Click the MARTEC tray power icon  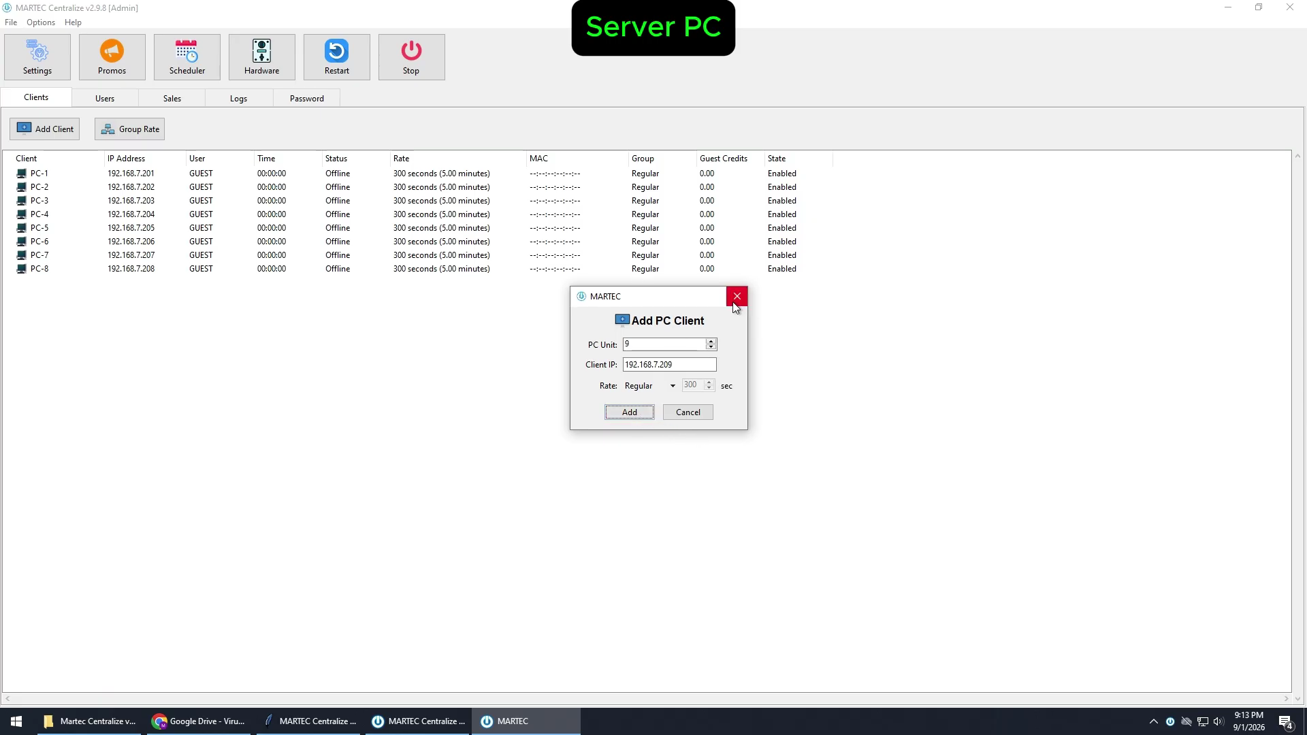click(1169, 721)
